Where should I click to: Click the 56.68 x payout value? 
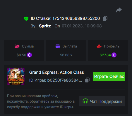(x=66, y=55)
